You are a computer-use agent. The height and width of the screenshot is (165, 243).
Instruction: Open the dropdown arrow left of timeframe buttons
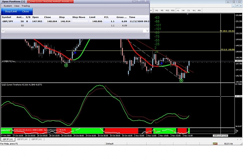(x=151, y=10)
